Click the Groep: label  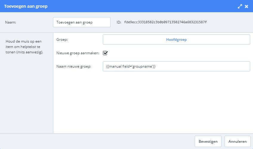(x=62, y=40)
